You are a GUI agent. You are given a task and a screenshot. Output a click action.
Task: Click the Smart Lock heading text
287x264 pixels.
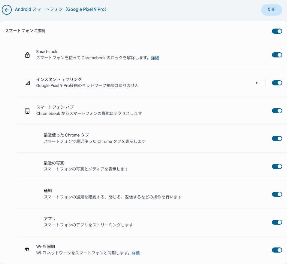pos(47,51)
